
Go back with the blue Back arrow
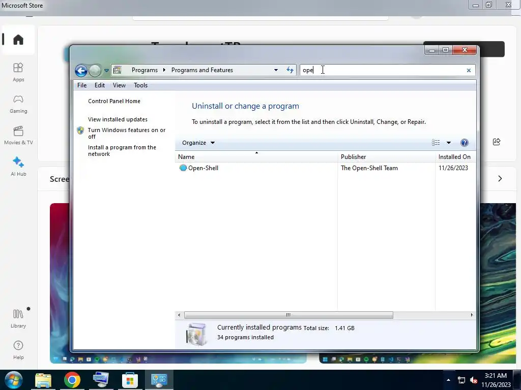click(81, 70)
